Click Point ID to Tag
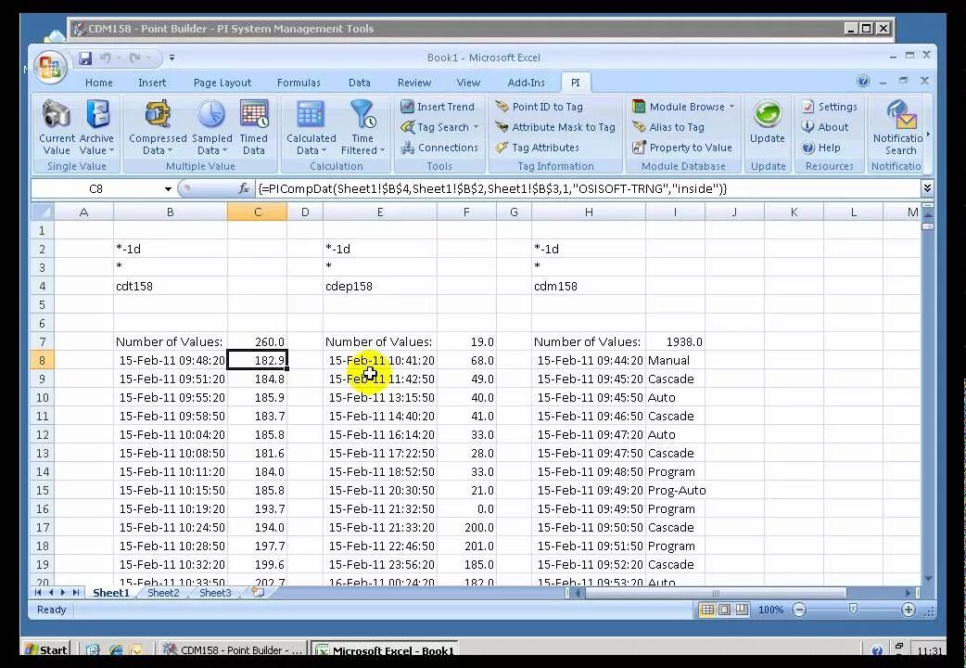 (539, 107)
